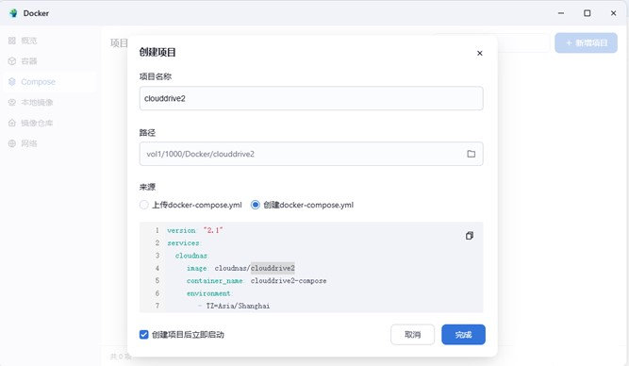Click the 'cloudnas' service name line
The height and width of the screenshot is (366, 629).
pyautogui.click(x=191, y=256)
